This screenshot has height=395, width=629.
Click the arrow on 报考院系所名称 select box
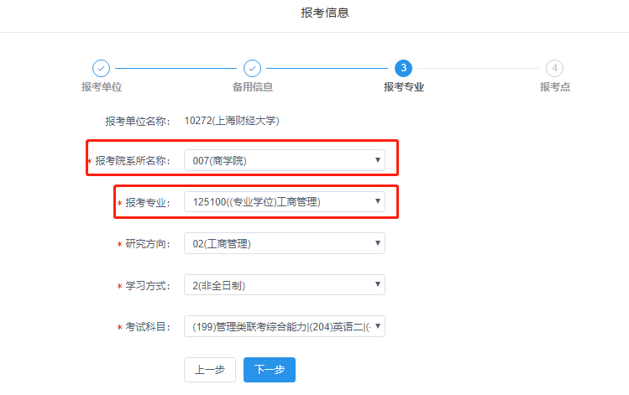[378, 160]
